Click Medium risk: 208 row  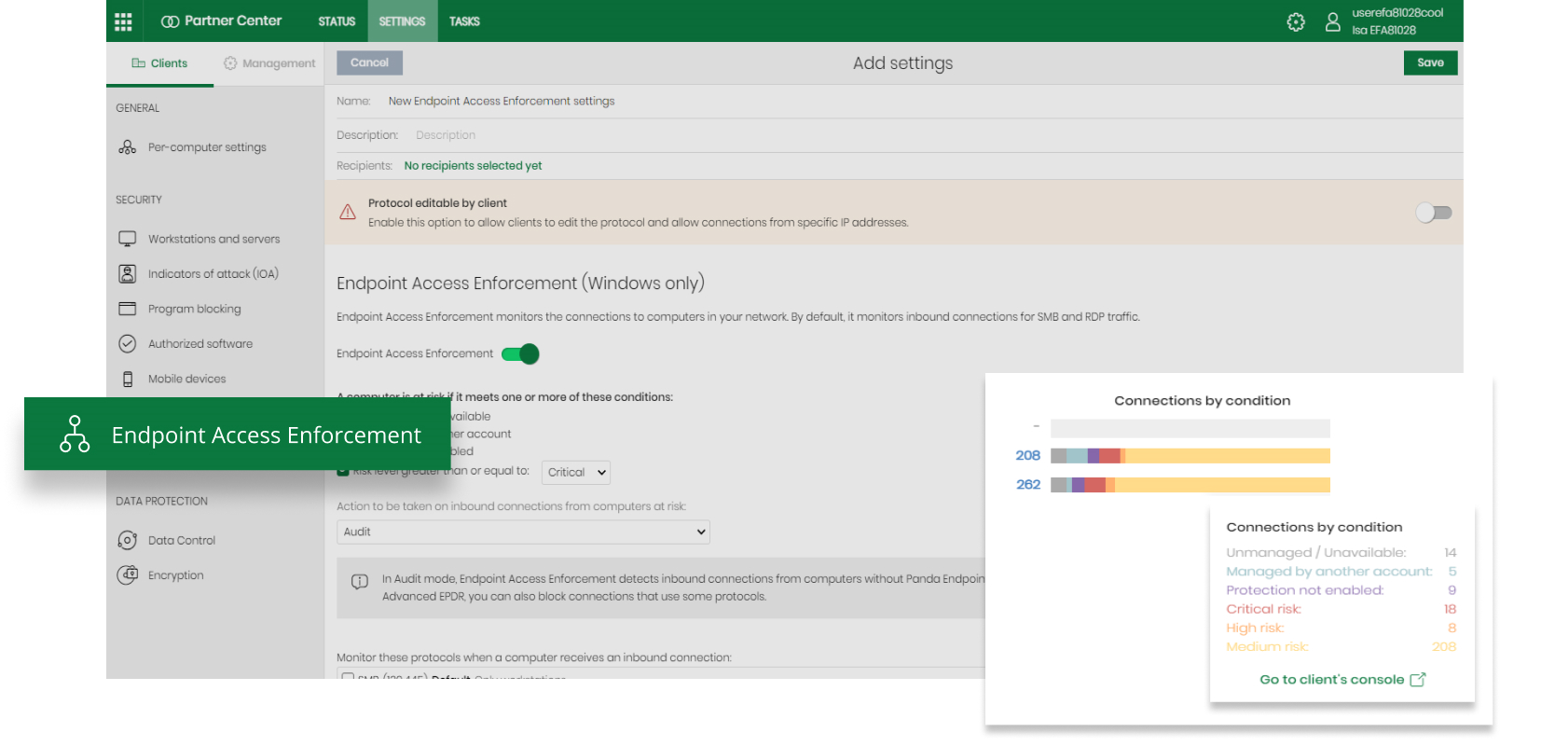(1341, 647)
